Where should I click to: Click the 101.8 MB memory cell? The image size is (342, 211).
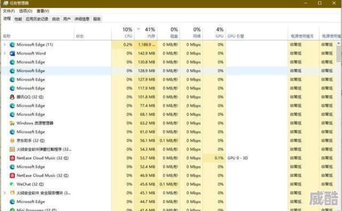(x=146, y=97)
